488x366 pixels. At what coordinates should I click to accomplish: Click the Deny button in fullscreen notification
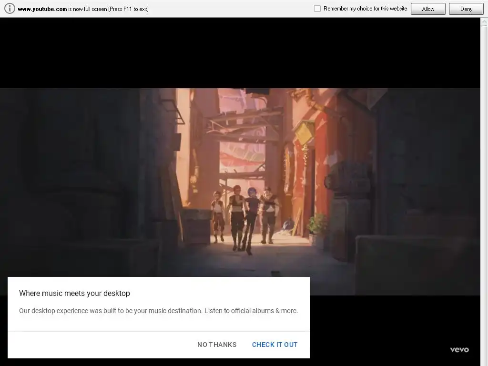[466, 9]
